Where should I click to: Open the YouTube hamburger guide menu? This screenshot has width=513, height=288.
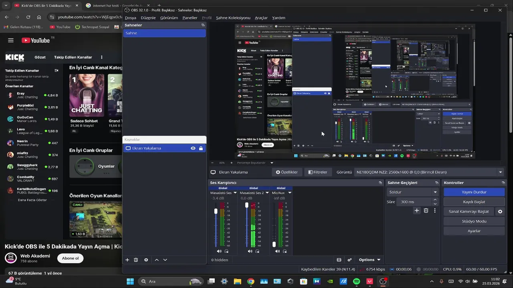(x=11, y=40)
